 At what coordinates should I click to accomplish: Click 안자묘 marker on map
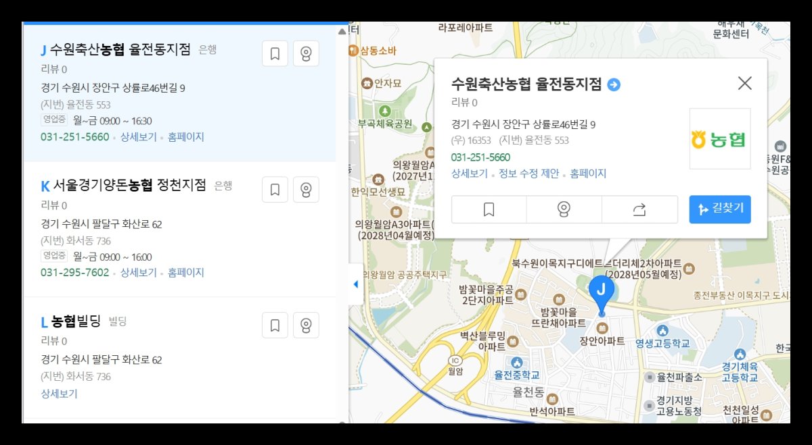[x=367, y=84]
